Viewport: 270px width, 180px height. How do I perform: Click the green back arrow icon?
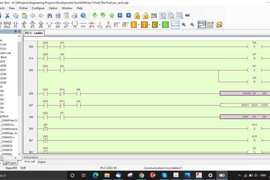32,16
